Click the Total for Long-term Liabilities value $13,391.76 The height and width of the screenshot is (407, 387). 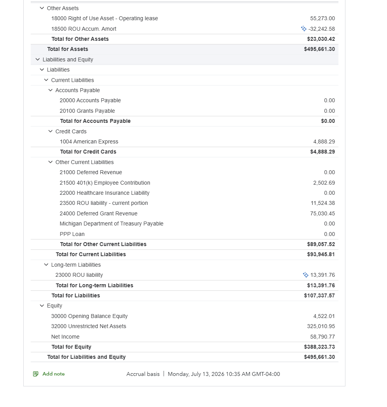[x=321, y=285]
